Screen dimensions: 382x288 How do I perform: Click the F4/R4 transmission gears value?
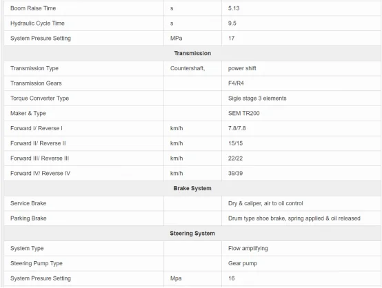236,83
